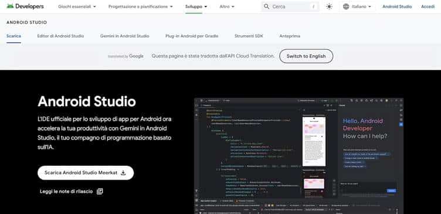Select the Scarica tab
This screenshot has height=214, width=441.
[13, 36]
